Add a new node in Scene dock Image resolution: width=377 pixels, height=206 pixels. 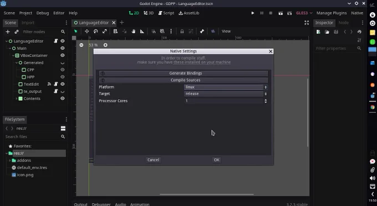pyautogui.click(x=8, y=32)
